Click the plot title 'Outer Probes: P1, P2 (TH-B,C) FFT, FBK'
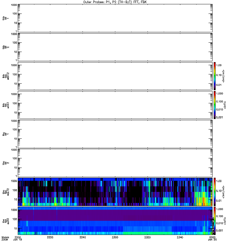The width and height of the screenshot is (230, 246). pyautogui.click(x=115, y=2)
